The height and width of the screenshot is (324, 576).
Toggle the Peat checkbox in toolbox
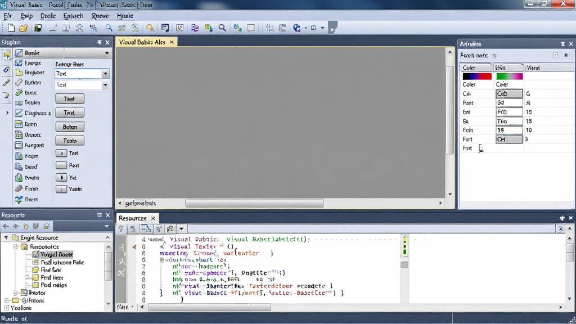point(61,165)
